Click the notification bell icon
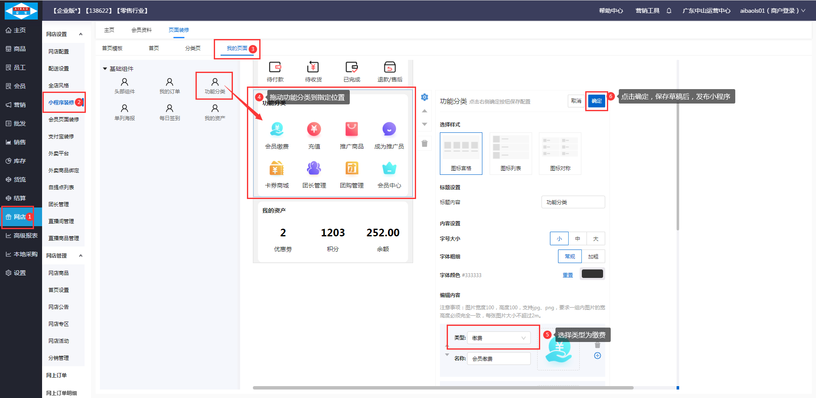This screenshot has width=816, height=398. tap(669, 11)
